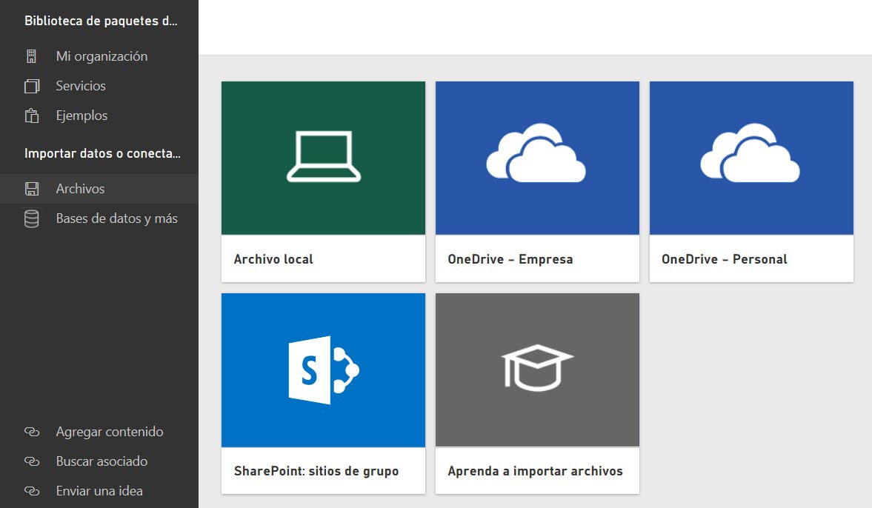The height and width of the screenshot is (508, 872).
Task: Click the Biblioteca de paquetes heading
Action: 101,21
